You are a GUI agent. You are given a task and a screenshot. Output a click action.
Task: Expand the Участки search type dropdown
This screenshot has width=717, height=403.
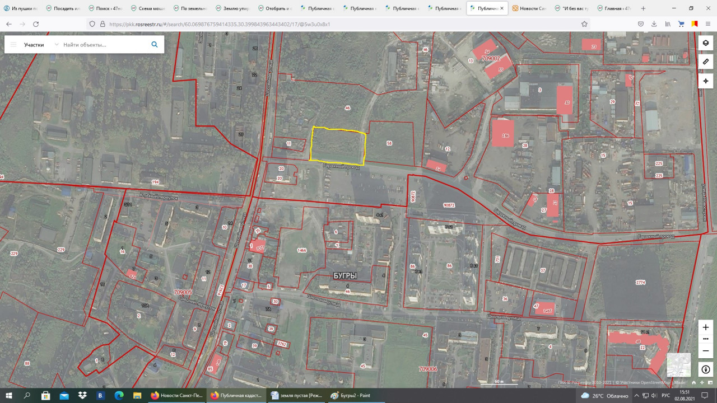tap(57, 45)
